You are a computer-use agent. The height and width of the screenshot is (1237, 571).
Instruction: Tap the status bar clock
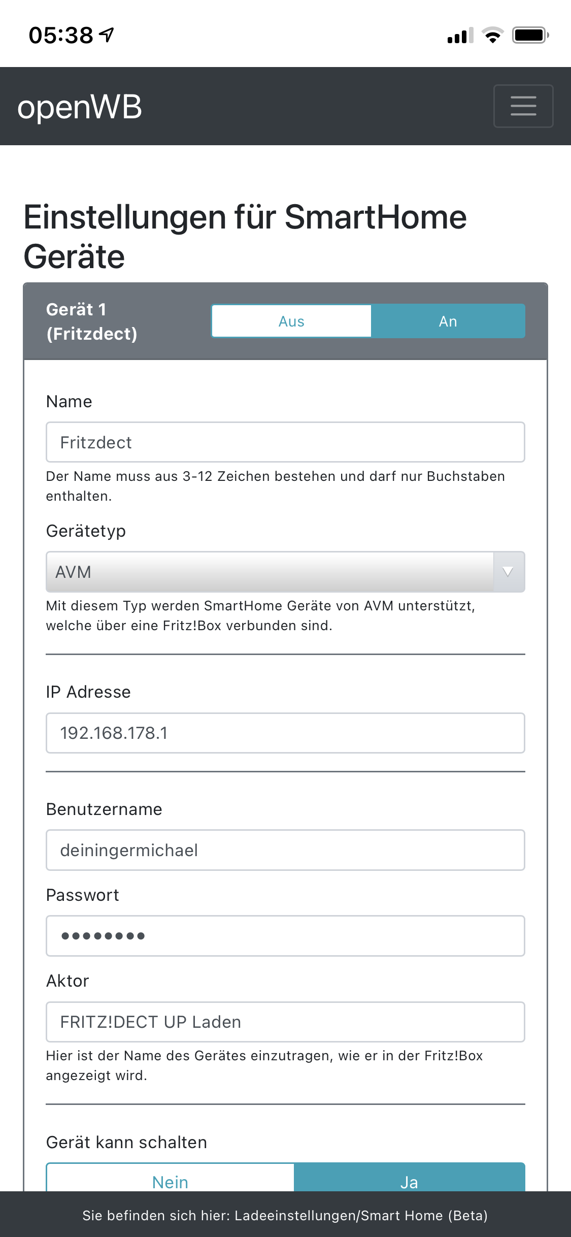tap(61, 35)
